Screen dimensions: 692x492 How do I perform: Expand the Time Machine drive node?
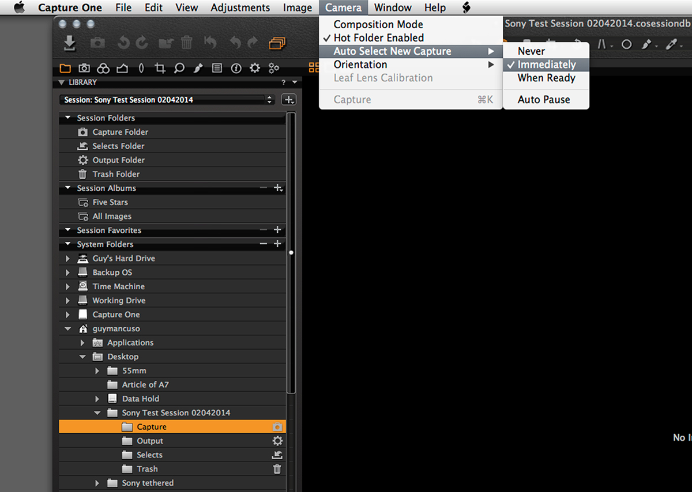pyautogui.click(x=68, y=287)
